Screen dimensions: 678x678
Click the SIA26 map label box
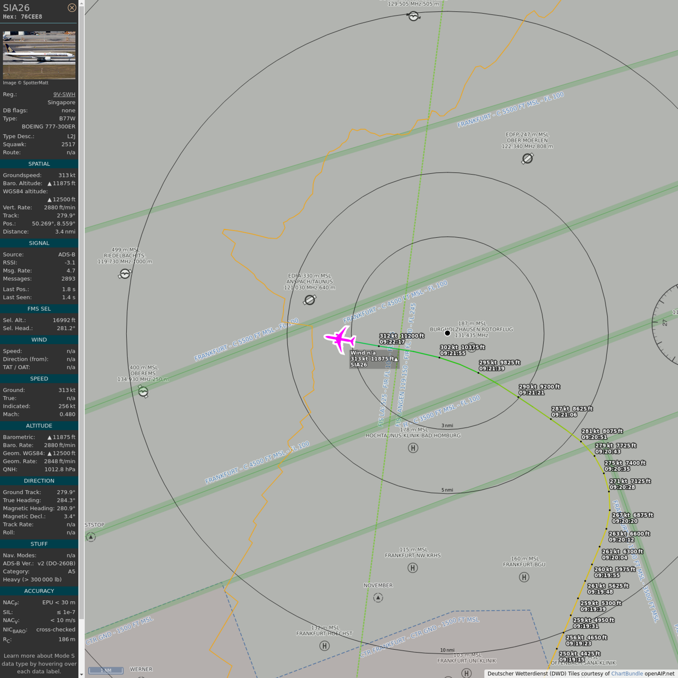[x=374, y=359]
